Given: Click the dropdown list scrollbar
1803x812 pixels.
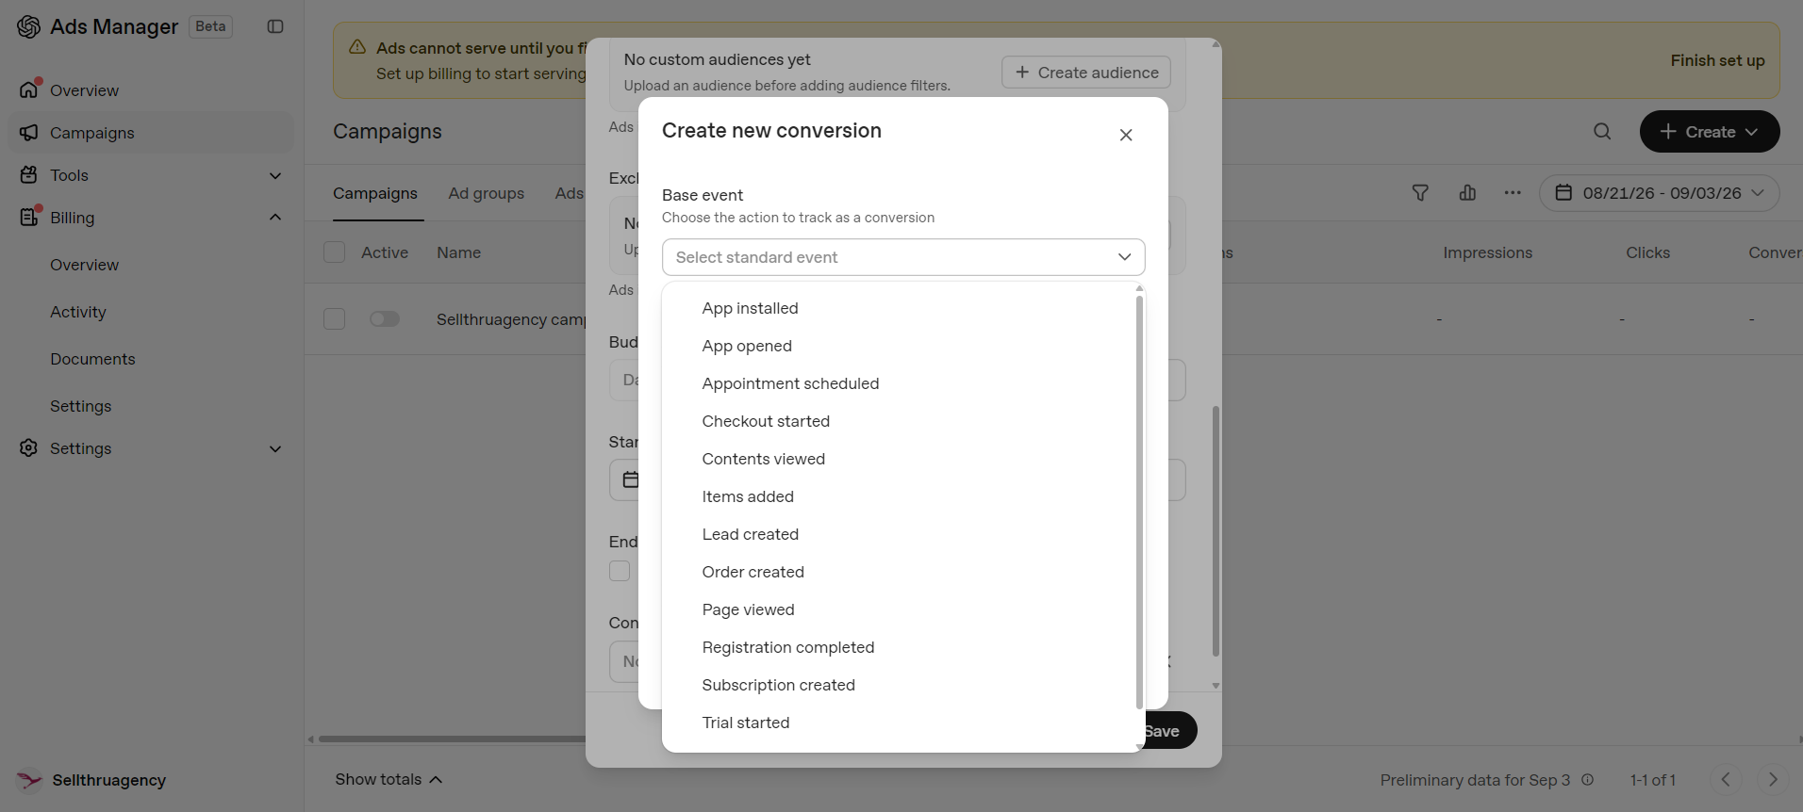Looking at the screenshot, I should pos(1139,502).
